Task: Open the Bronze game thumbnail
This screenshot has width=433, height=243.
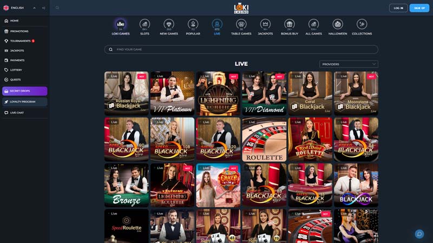Action: tap(127, 185)
